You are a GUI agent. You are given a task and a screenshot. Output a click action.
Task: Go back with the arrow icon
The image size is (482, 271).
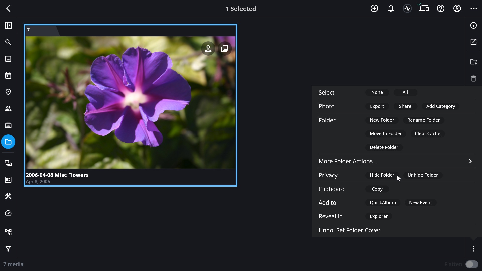[8, 9]
